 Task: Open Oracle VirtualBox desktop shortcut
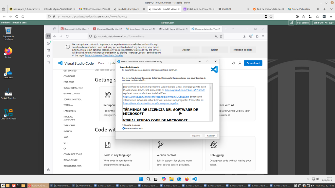[8, 114]
